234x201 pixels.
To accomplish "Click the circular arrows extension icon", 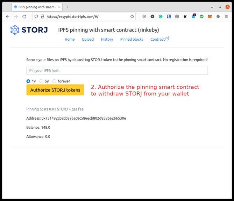I will (x=177, y=16).
